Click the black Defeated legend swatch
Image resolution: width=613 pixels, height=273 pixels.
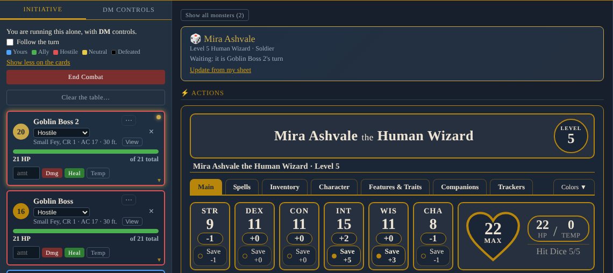[114, 52]
